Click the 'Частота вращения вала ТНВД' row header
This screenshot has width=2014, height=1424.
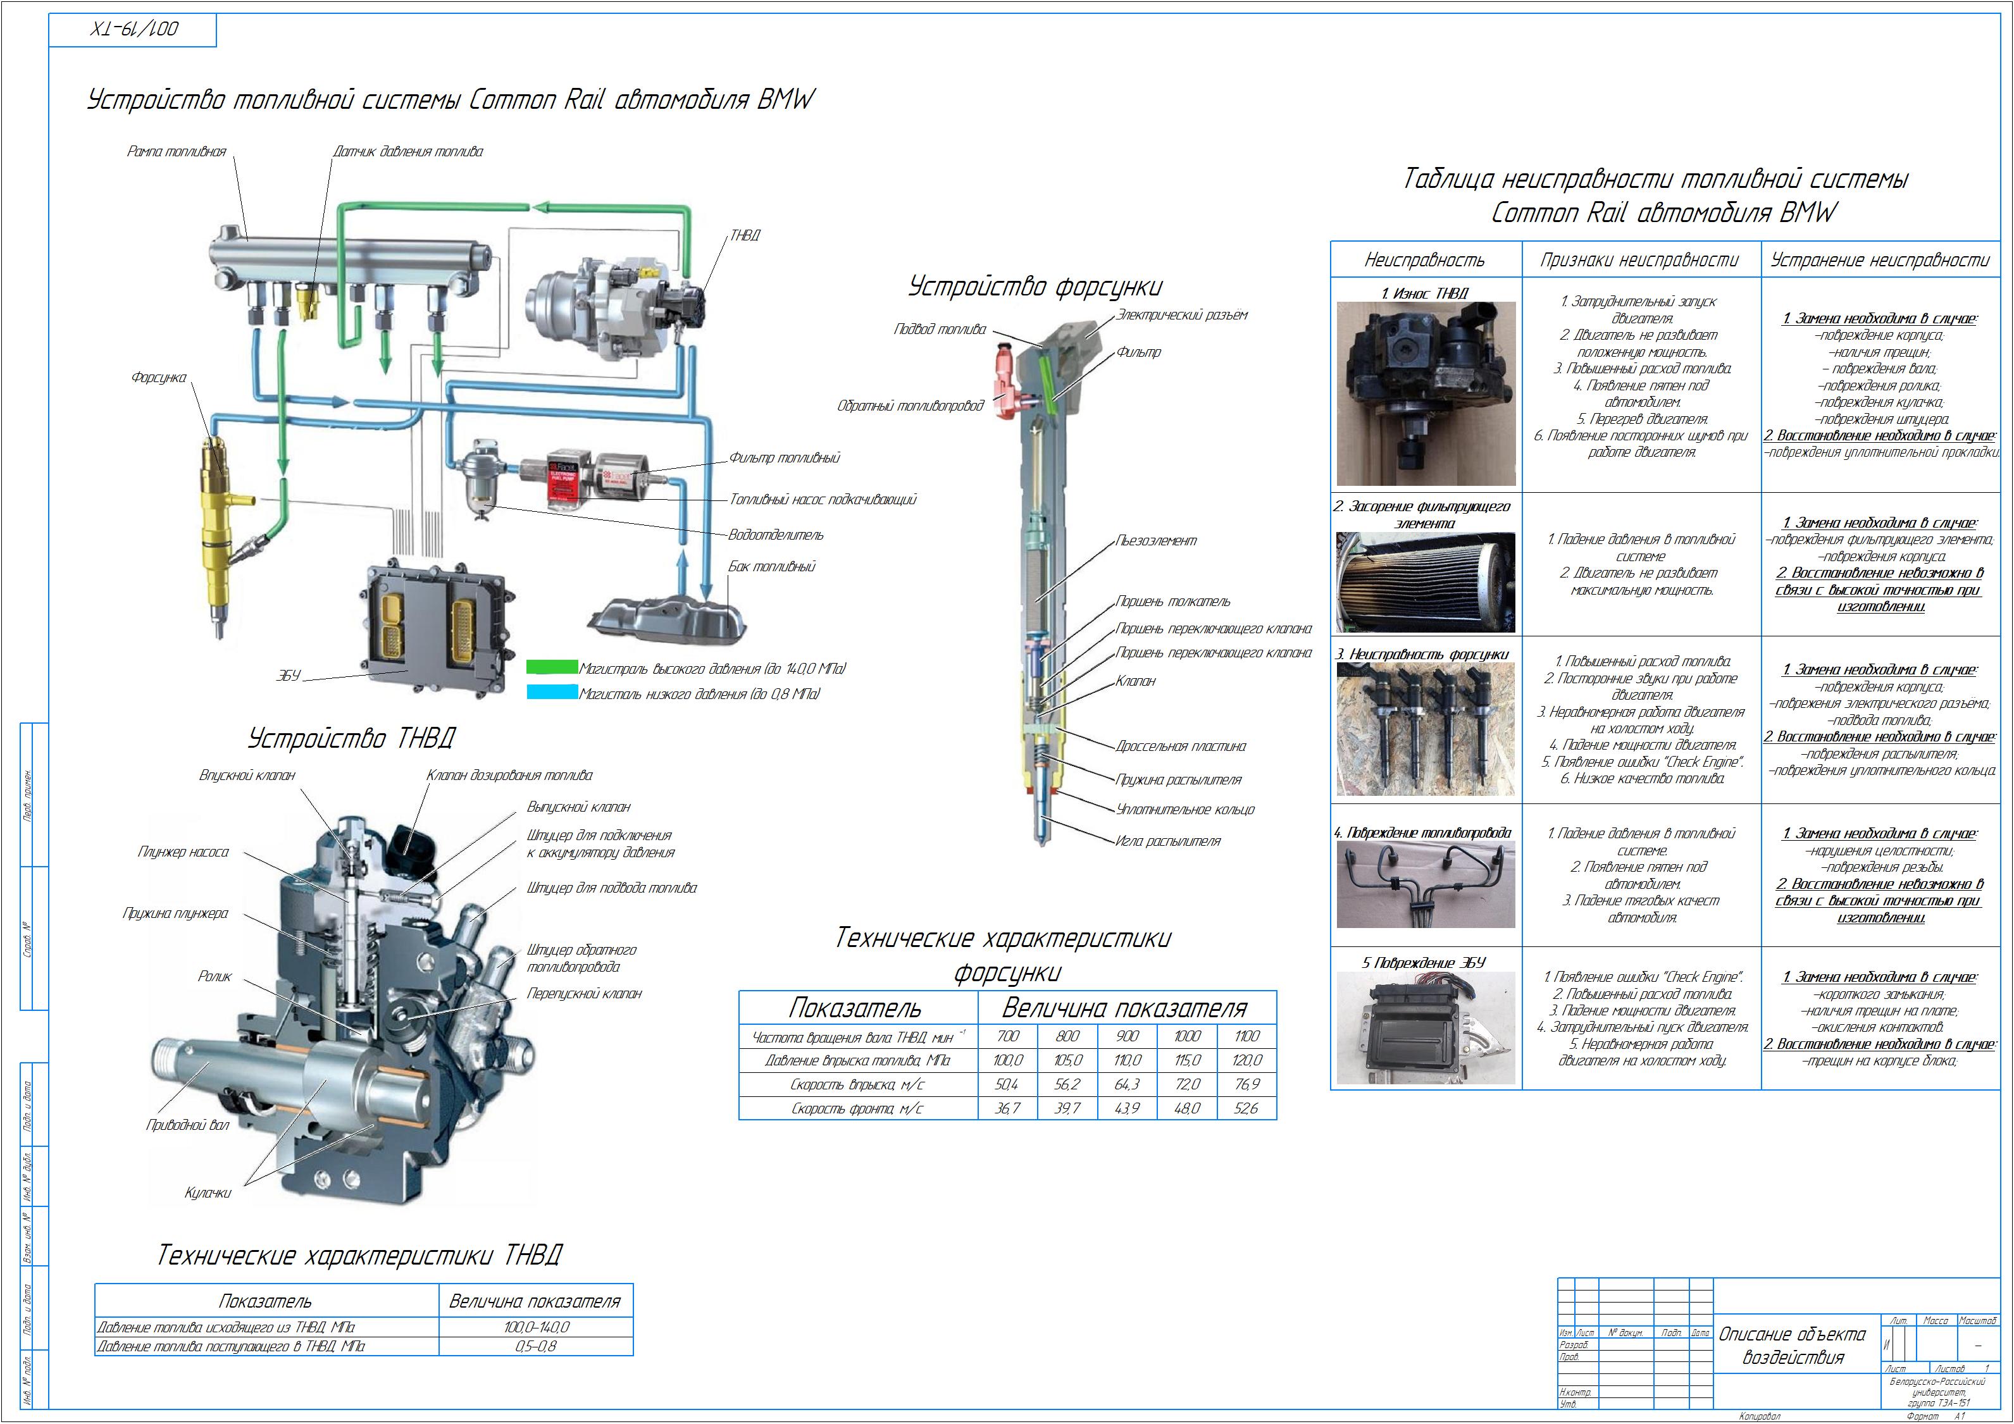point(858,1036)
